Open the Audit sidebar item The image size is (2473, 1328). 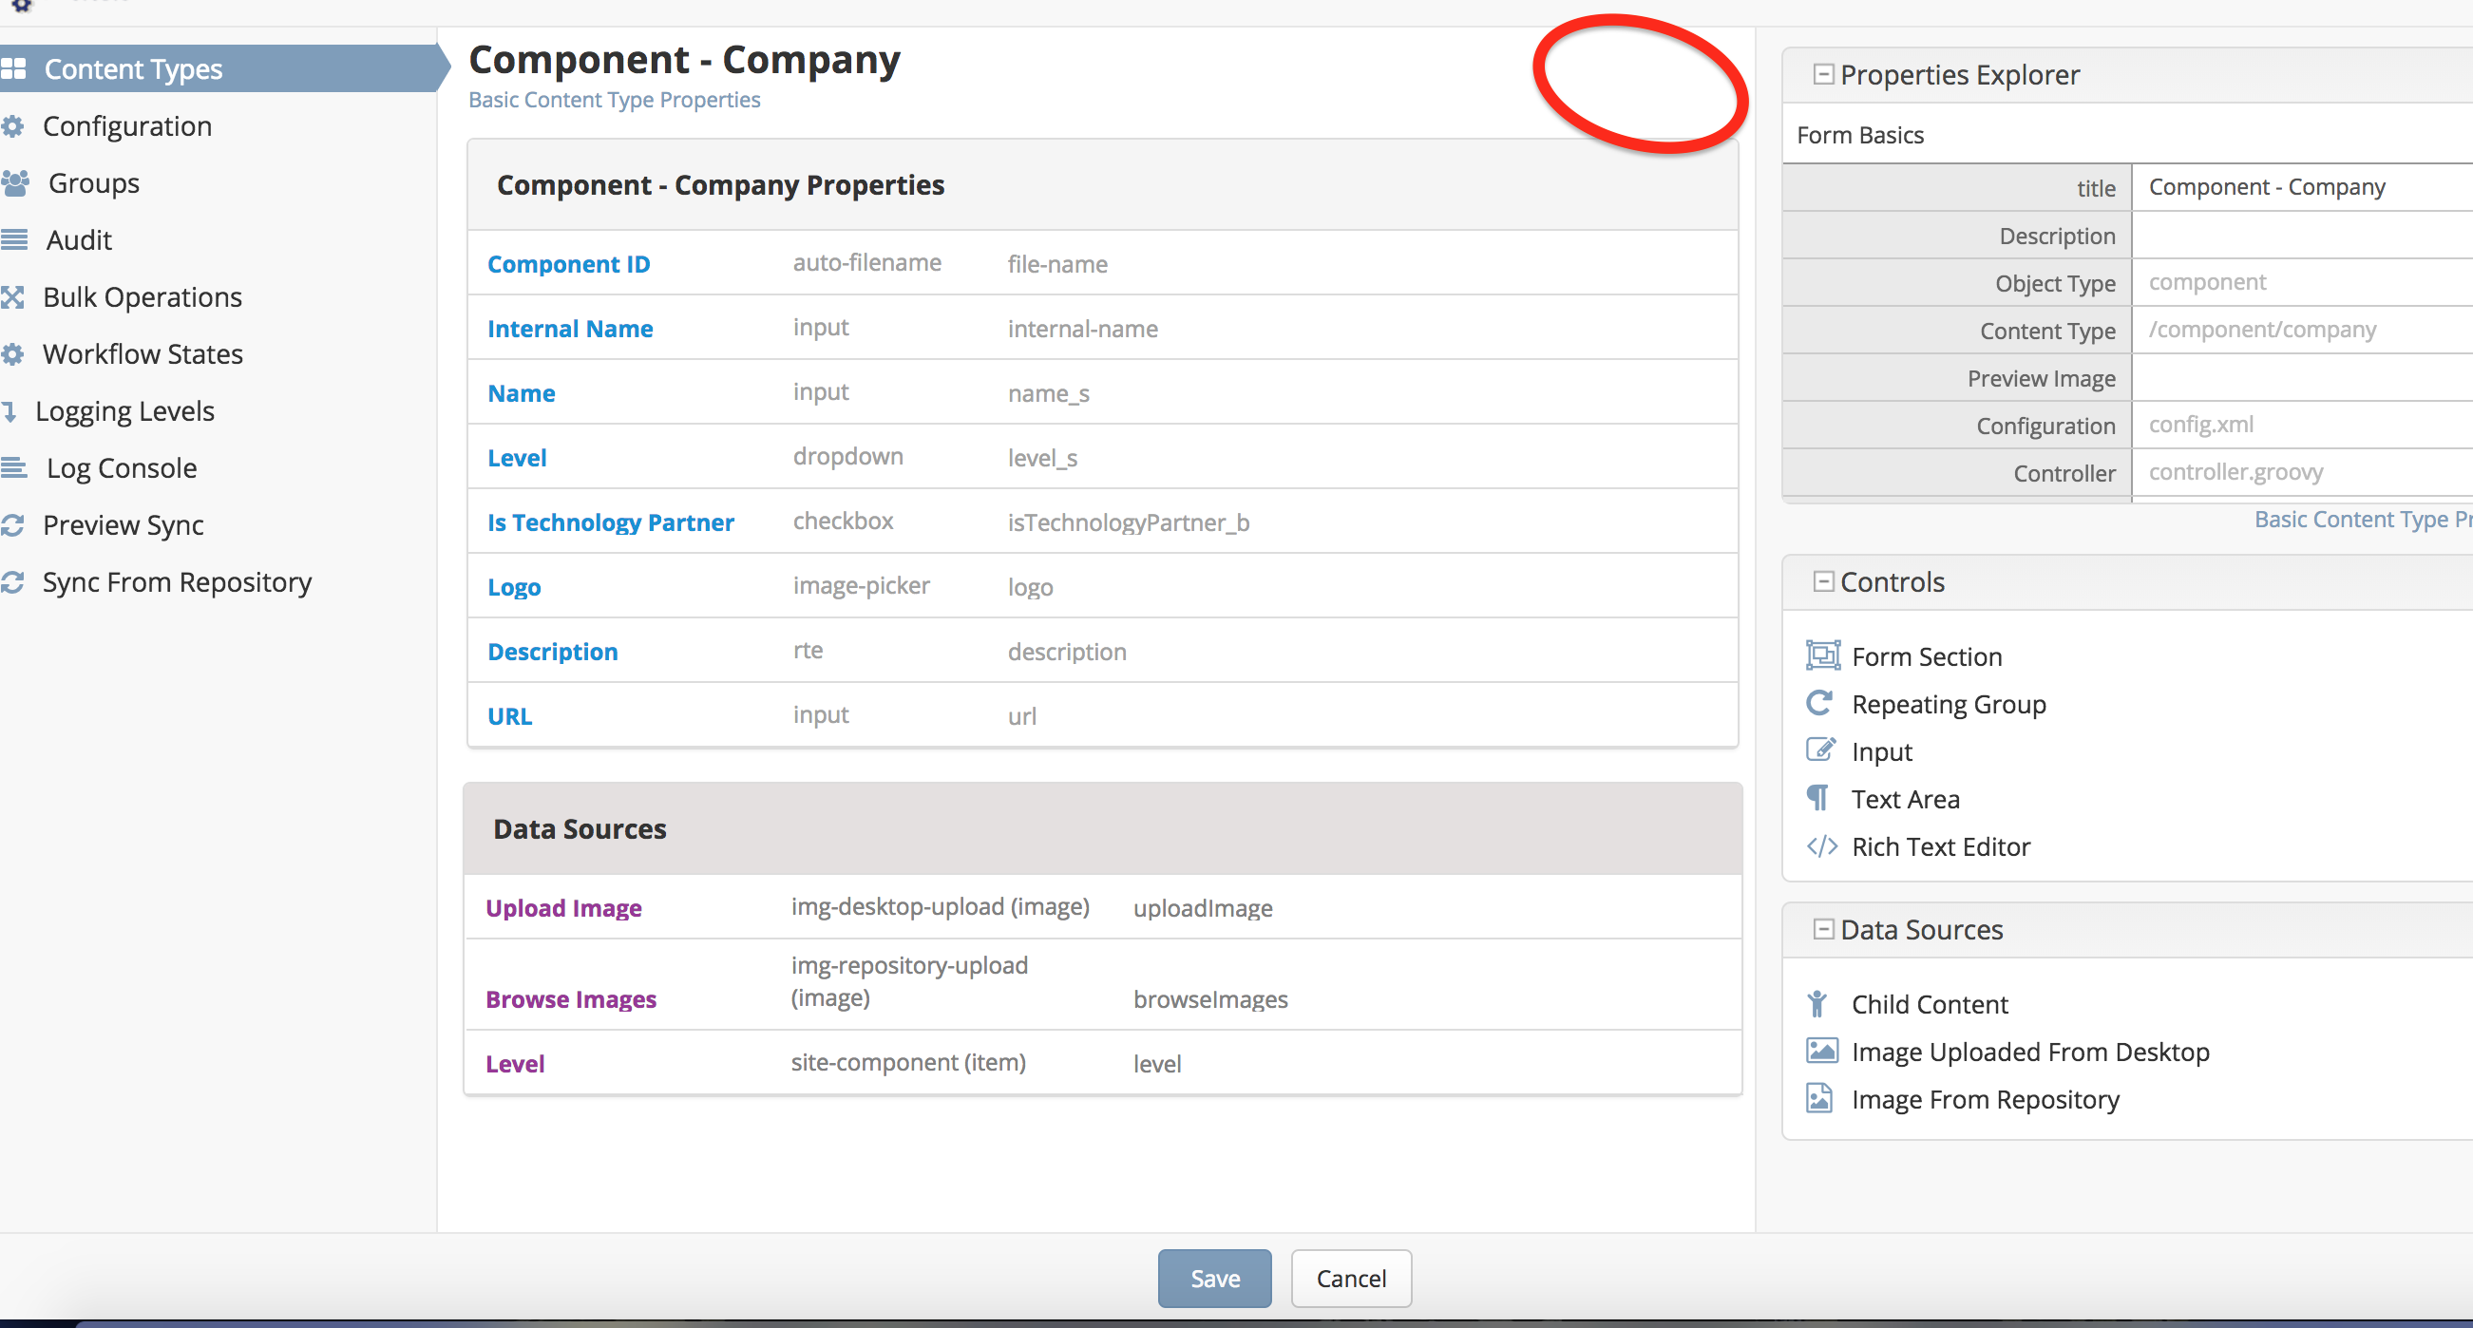(x=79, y=239)
